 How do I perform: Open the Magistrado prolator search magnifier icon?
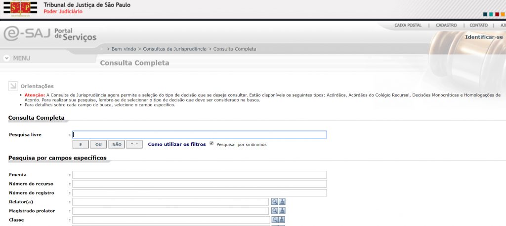tap(274, 211)
